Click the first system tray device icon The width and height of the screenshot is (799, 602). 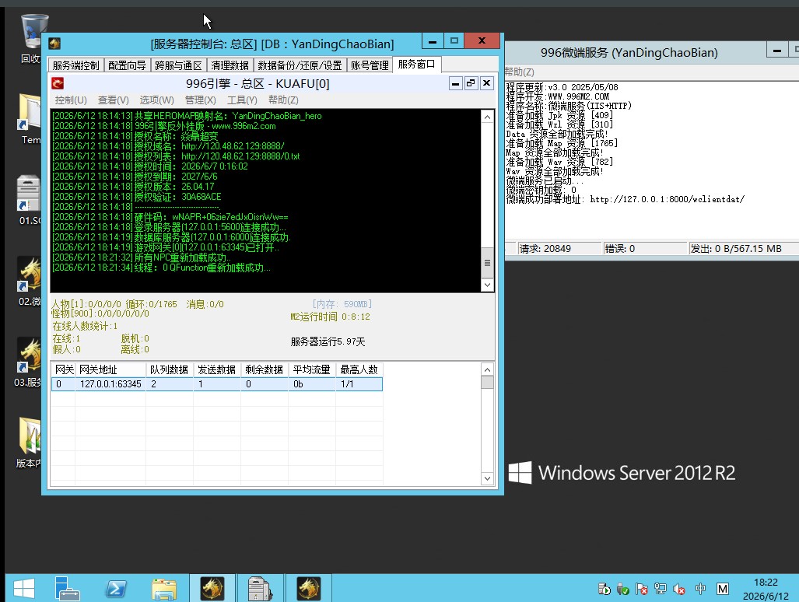click(x=605, y=590)
